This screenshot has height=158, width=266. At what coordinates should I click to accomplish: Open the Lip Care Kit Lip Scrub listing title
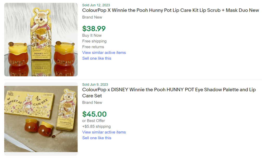click(x=170, y=10)
